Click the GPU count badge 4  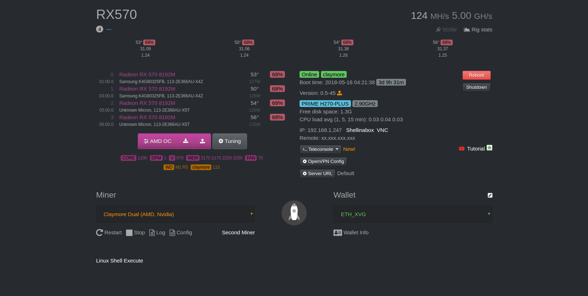[100, 29]
